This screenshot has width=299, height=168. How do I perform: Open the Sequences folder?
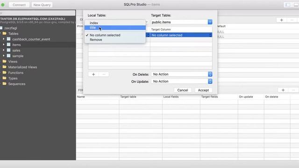pos(17,84)
